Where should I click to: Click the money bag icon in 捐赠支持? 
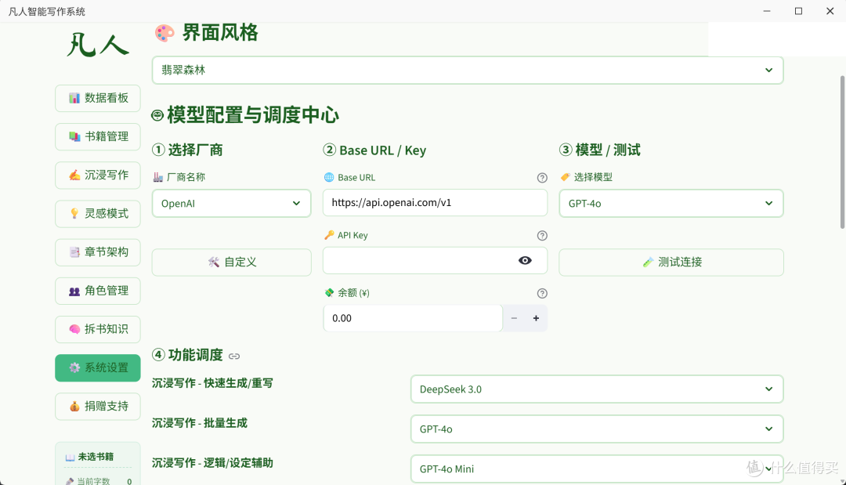click(x=74, y=406)
